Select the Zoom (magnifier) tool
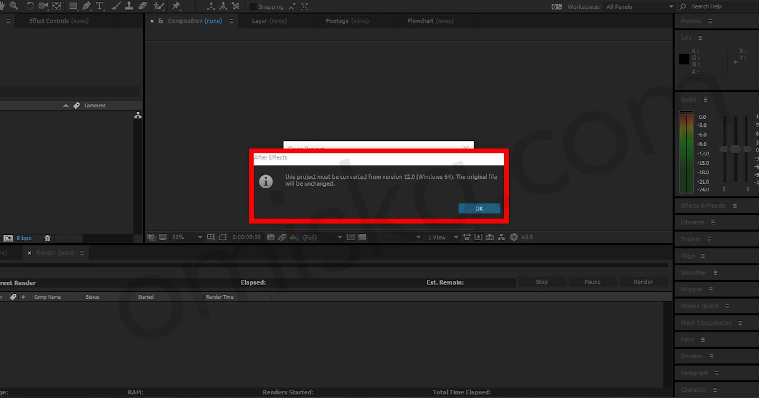759x398 pixels. tap(13, 6)
